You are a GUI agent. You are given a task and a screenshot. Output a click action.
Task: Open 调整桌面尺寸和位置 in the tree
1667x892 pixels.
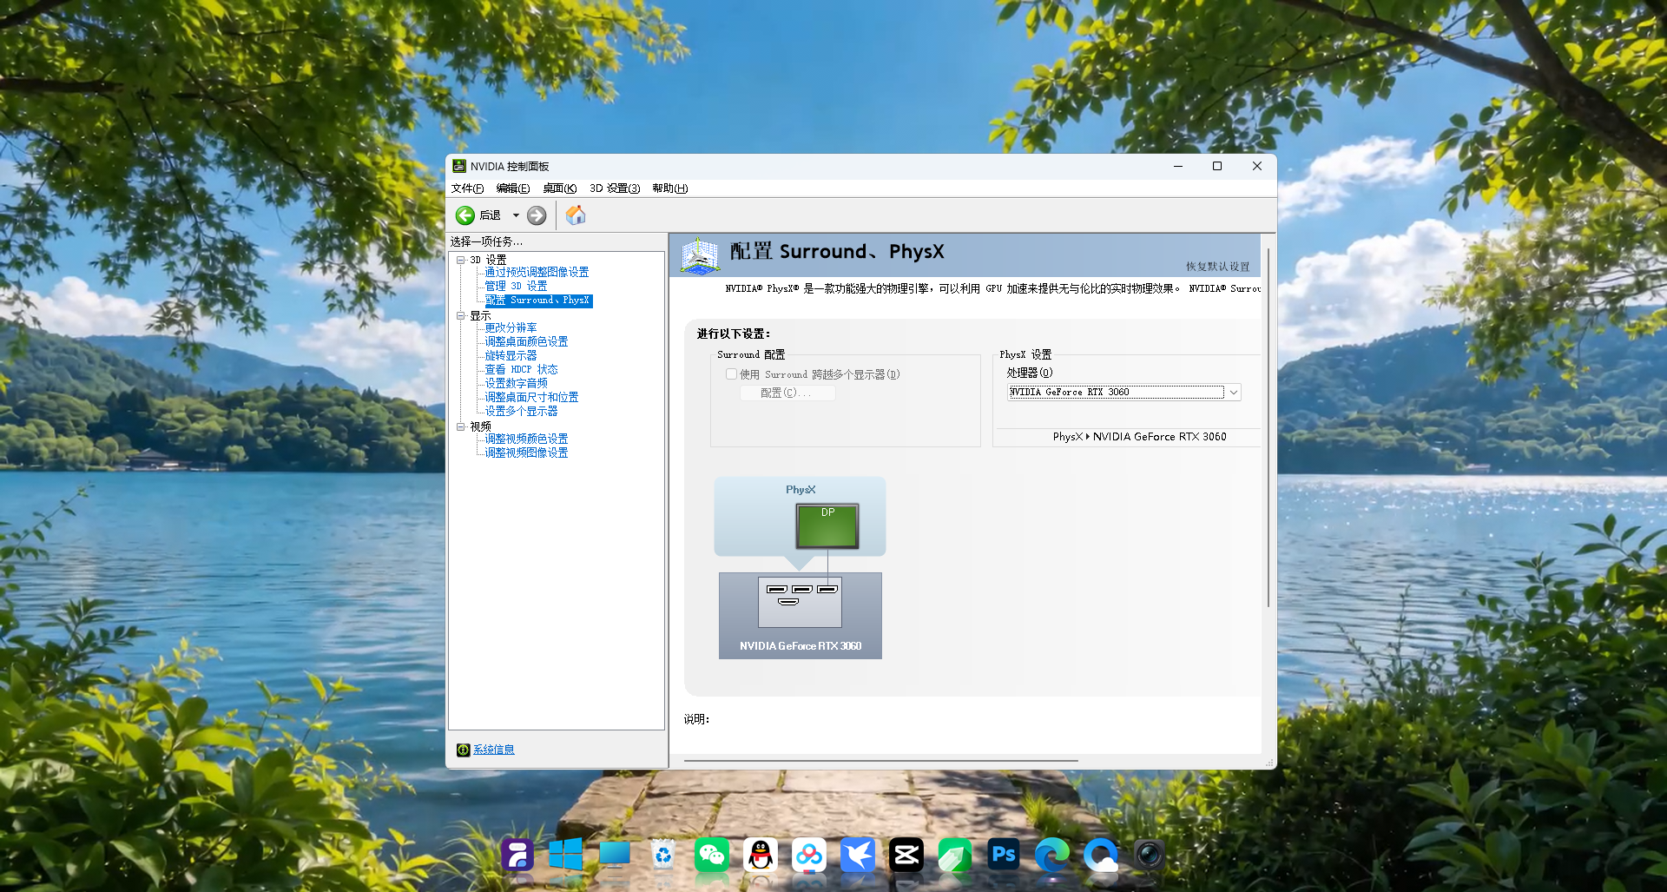[531, 397]
